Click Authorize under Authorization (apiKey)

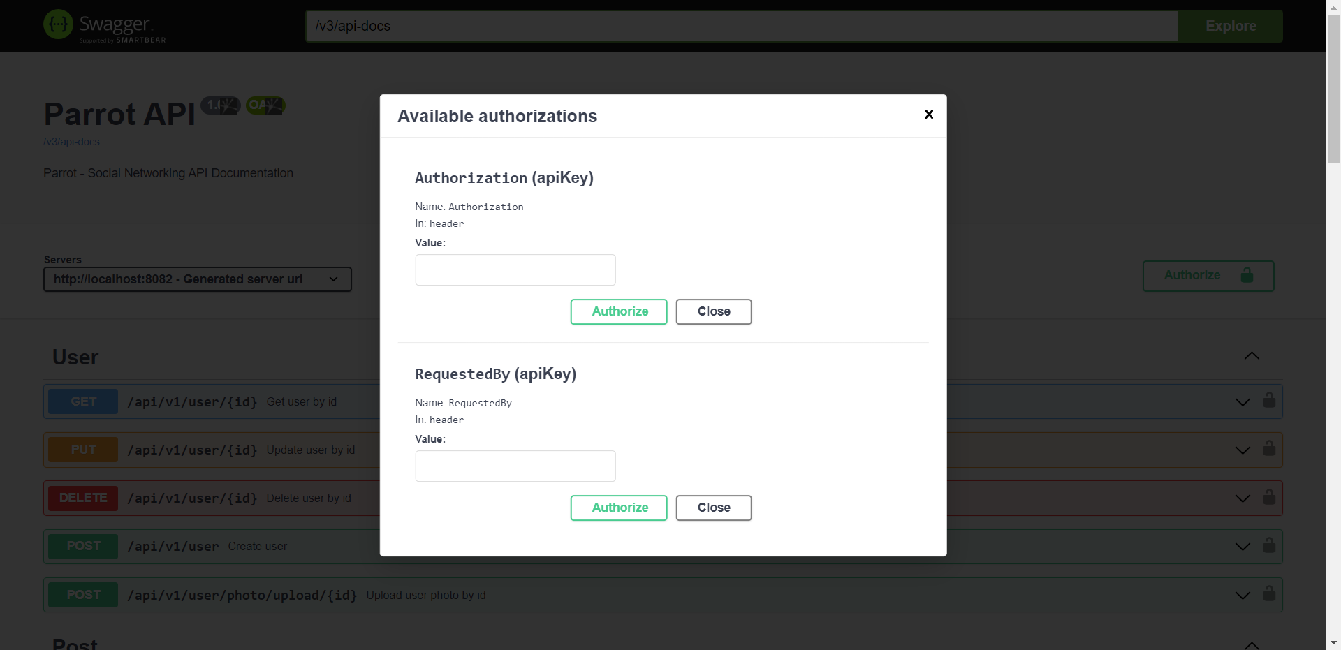tap(618, 311)
